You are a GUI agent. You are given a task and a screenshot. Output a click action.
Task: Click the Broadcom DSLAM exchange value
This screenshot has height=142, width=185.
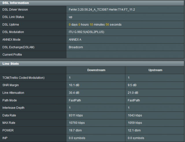pyautogui.click(x=76, y=47)
